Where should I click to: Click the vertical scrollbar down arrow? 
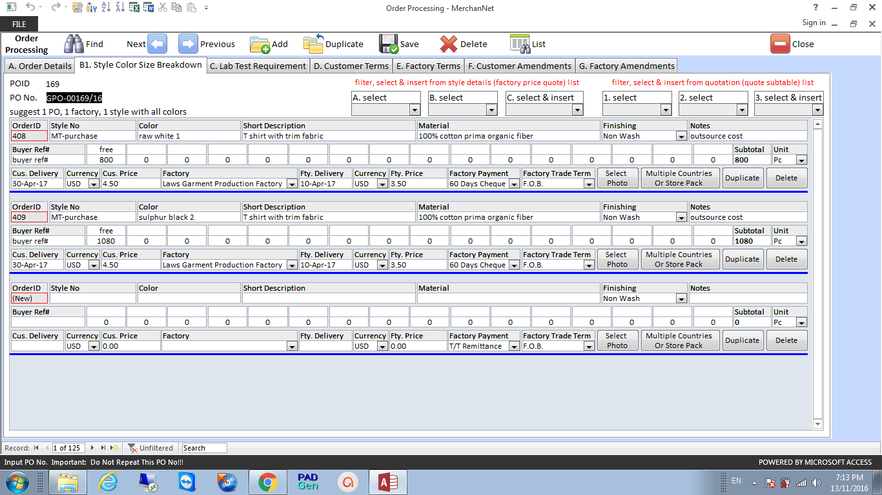pyautogui.click(x=817, y=424)
